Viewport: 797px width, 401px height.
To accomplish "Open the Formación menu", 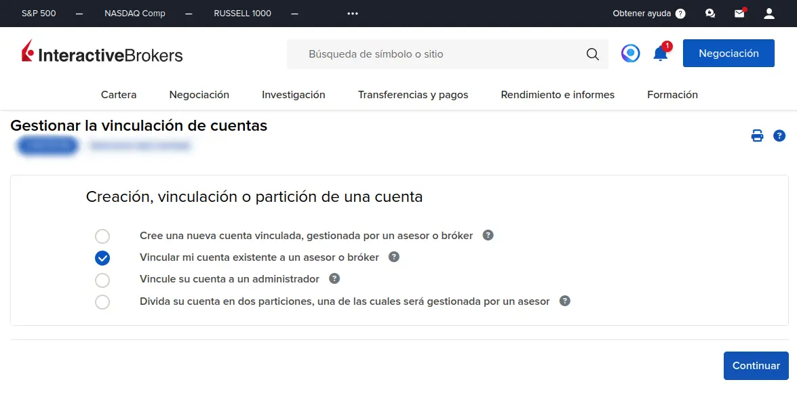I will tap(672, 95).
